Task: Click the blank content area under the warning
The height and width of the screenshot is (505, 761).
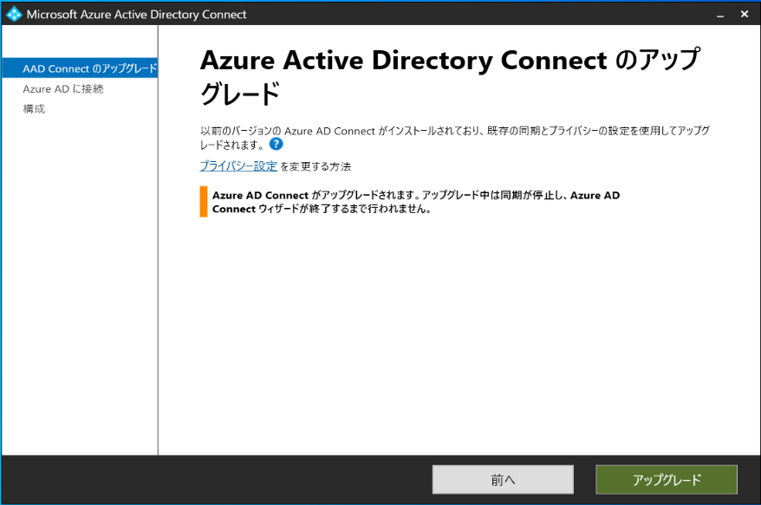Action: pyautogui.click(x=459, y=338)
